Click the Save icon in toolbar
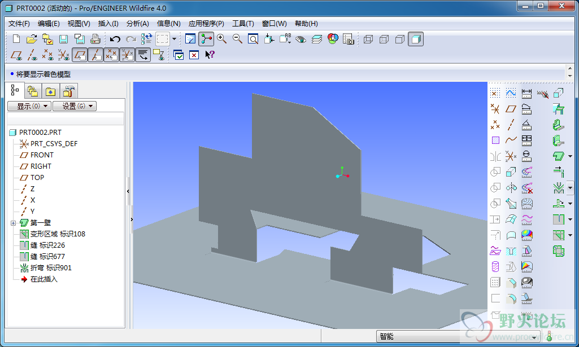 [x=63, y=39]
